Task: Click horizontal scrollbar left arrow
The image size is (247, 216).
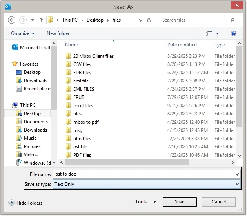Action: tap(62, 162)
